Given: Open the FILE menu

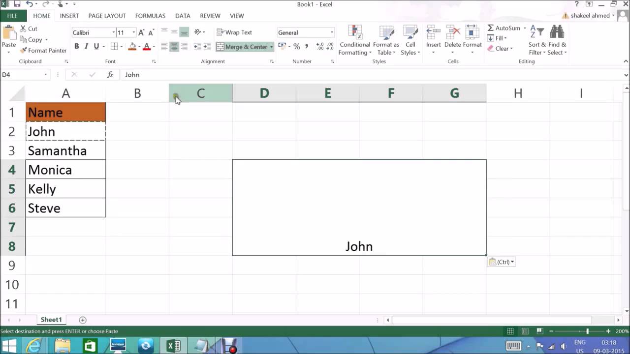Looking at the screenshot, I should [12, 16].
